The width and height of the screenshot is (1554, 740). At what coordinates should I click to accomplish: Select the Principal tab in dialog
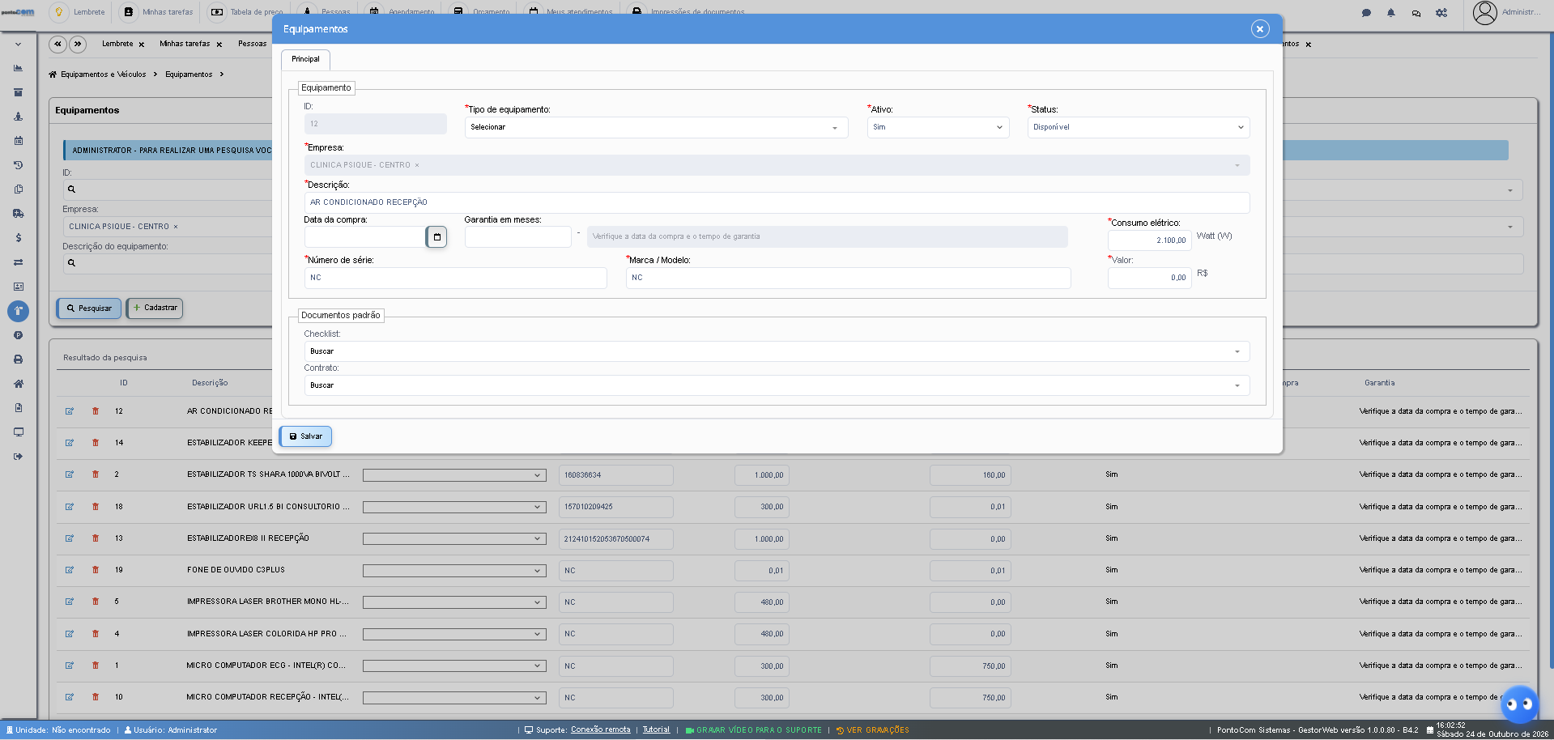click(305, 59)
